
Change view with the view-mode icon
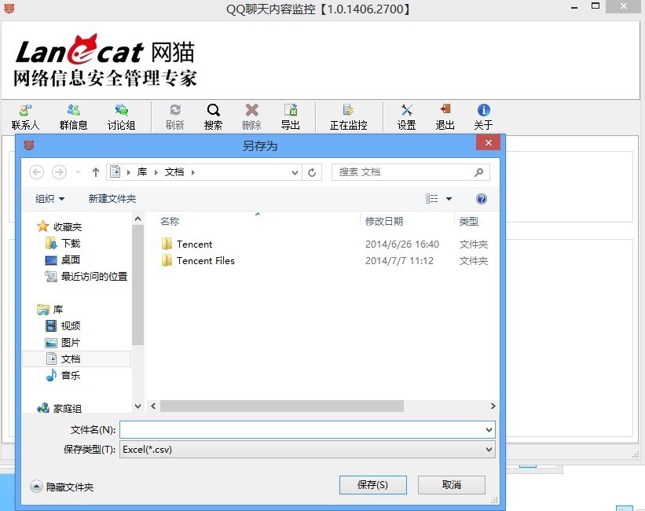[x=431, y=199]
